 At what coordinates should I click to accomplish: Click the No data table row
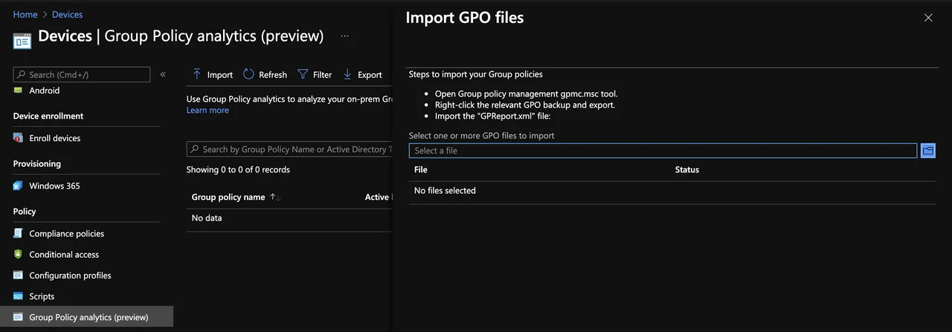[289, 218]
